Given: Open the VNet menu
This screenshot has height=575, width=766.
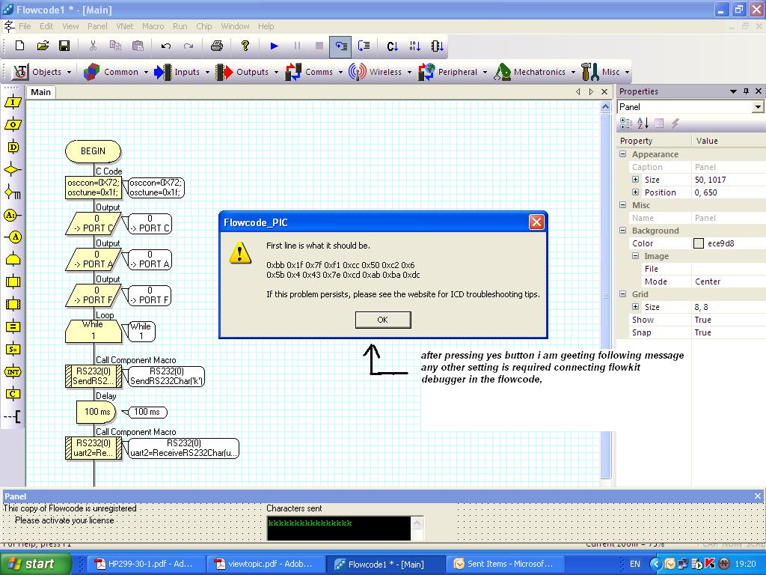Looking at the screenshot, I should 125,26.
